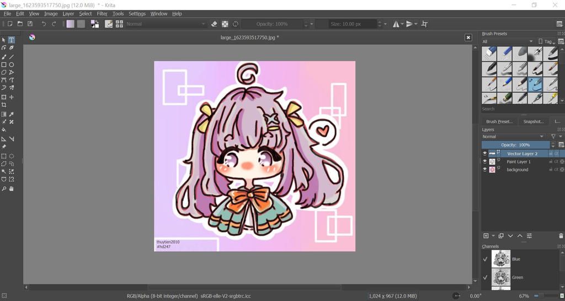Expand vertical mirror tool options arrow

tap(416, 24)
